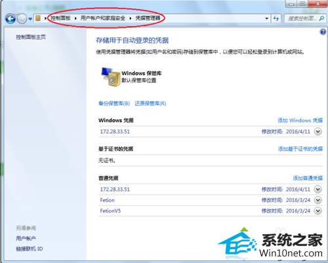Click in the 搜索控制面板 search field
The height and width of the screenshot is (263, 328).
[302, 18]
